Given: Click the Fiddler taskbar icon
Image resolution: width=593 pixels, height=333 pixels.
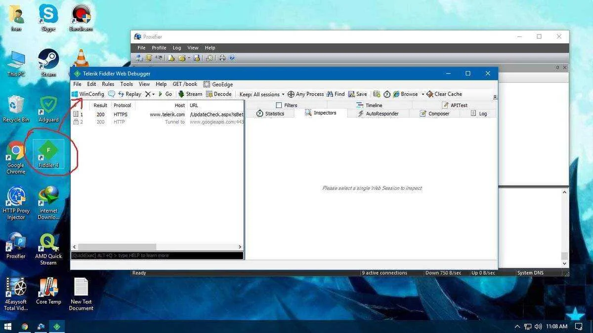Looking at the screenshot, I should 57,326.
